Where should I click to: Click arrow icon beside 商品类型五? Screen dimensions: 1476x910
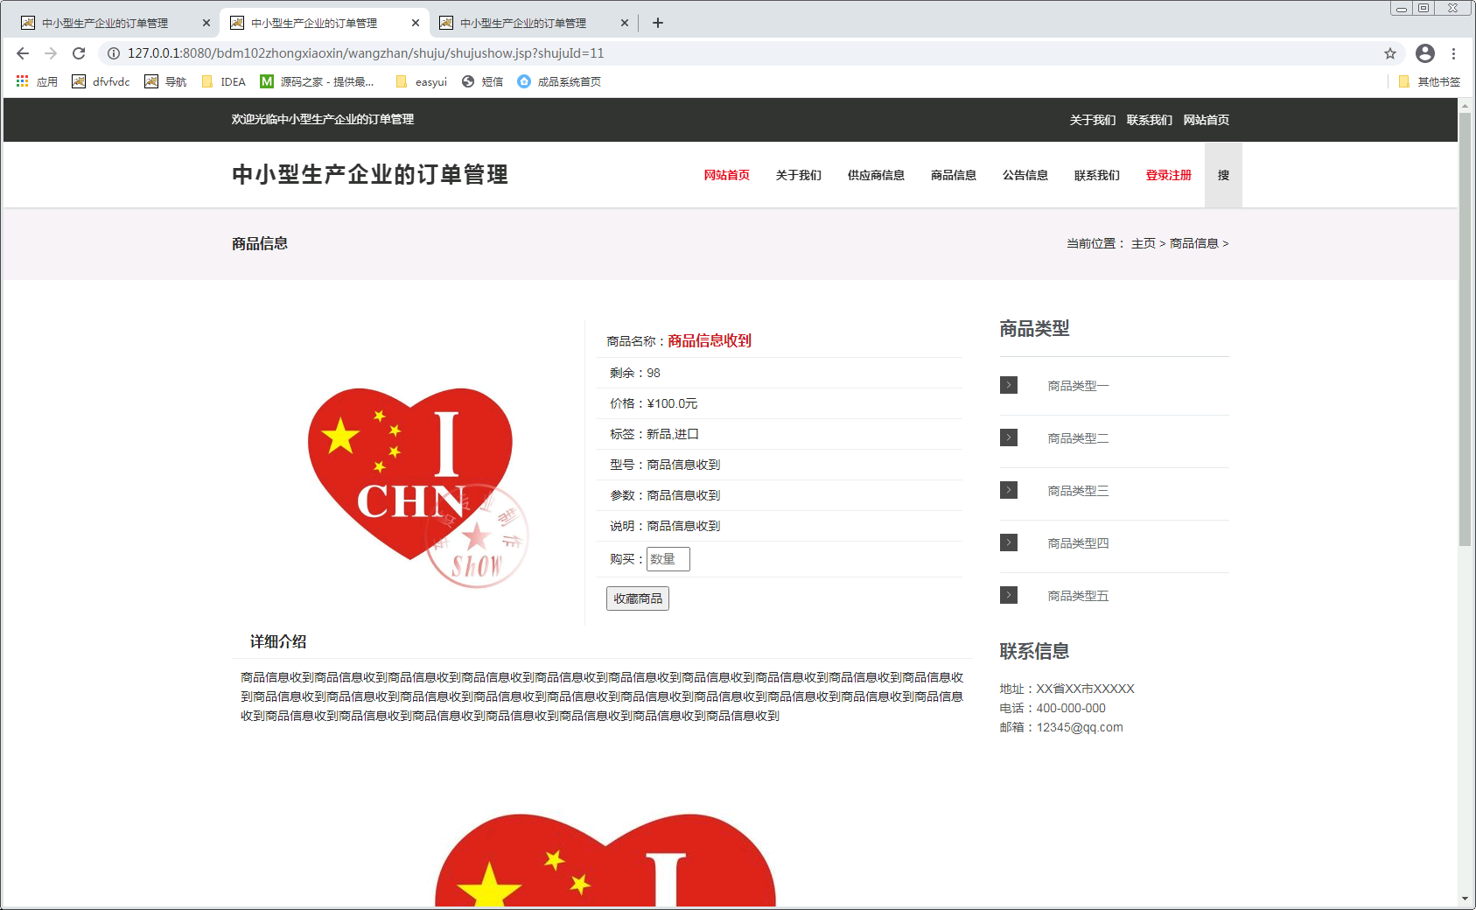click(1009, 595)
